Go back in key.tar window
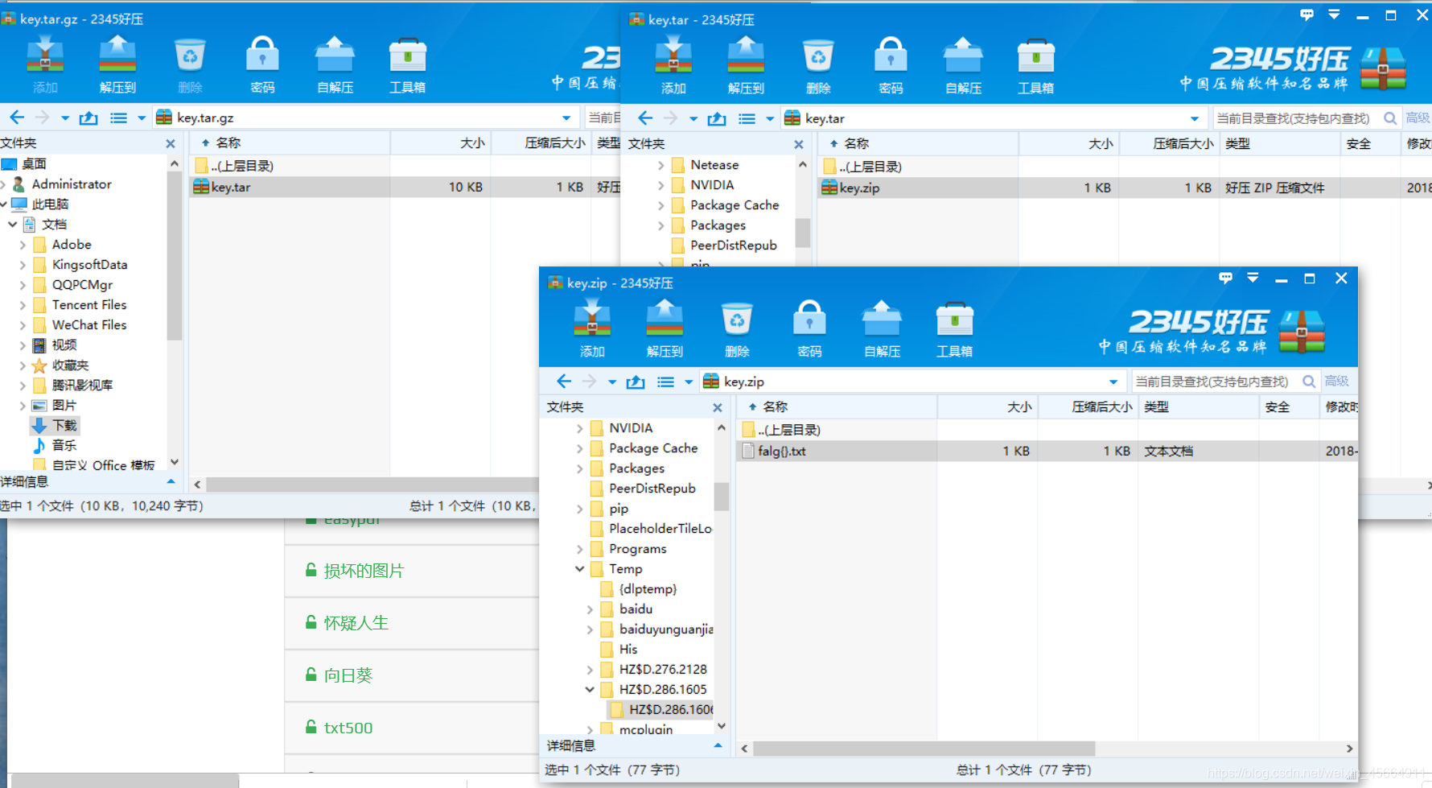1432x788 pixels. tap(645, 118)
